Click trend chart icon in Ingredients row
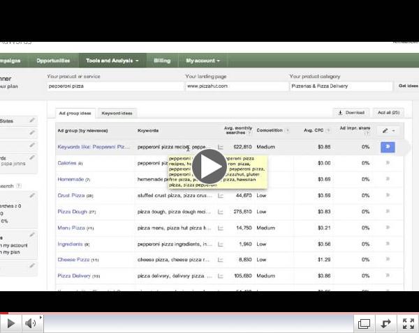Screen dimensions: 419x333 [220, 245]
